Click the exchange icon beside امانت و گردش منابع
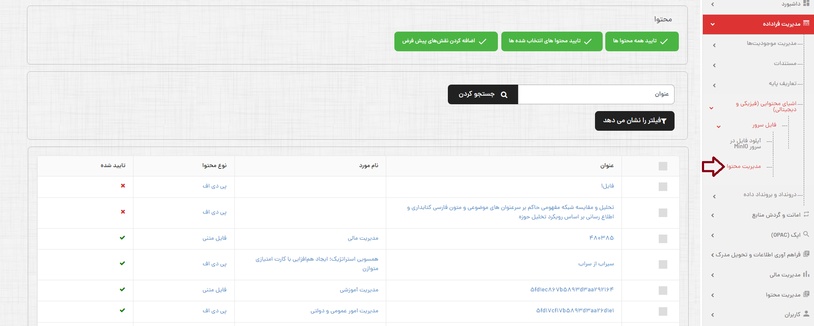The width and height of the screenshot is (814, 326). (x=806, y=214)
